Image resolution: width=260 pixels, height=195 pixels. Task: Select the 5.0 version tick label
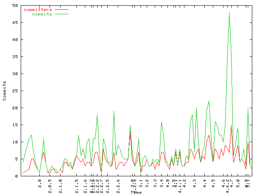point(238,184)
